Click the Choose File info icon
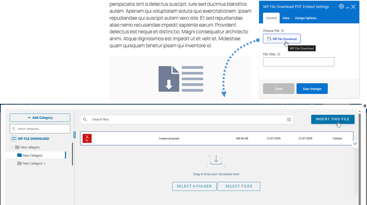This screenshot has height=205, width=367. coord(282,30)
